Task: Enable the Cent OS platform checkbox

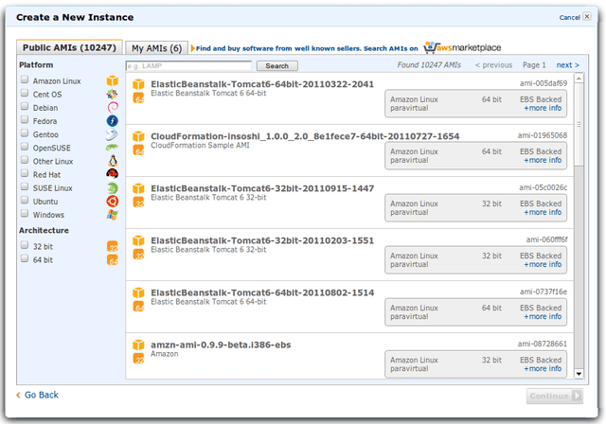Action: tap(25, 95)
